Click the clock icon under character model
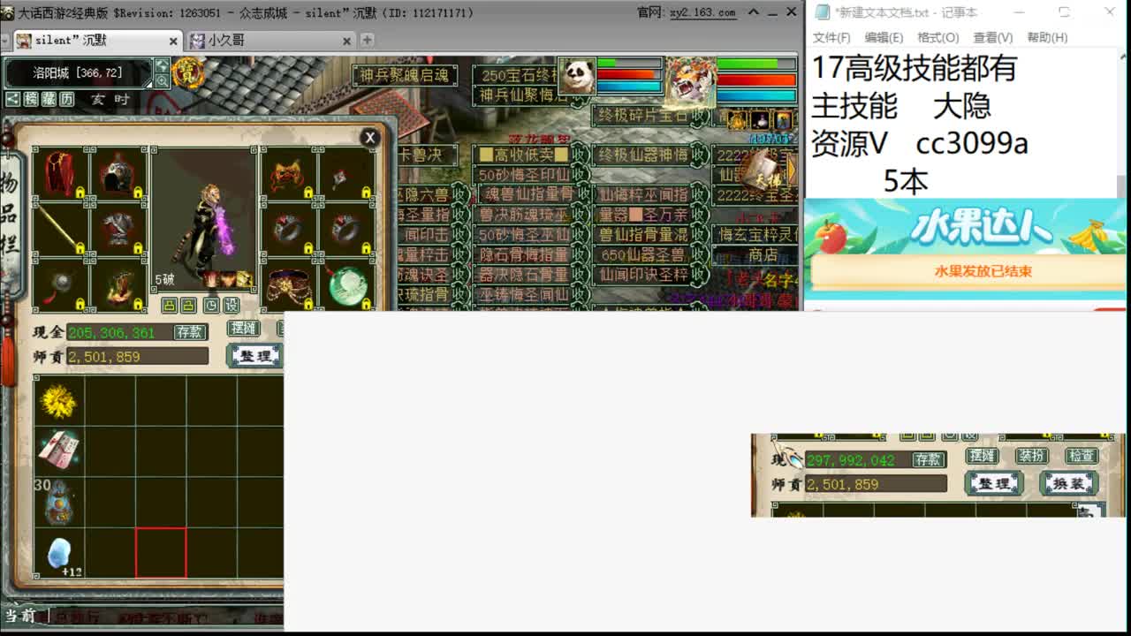 (x=211, y=305)
